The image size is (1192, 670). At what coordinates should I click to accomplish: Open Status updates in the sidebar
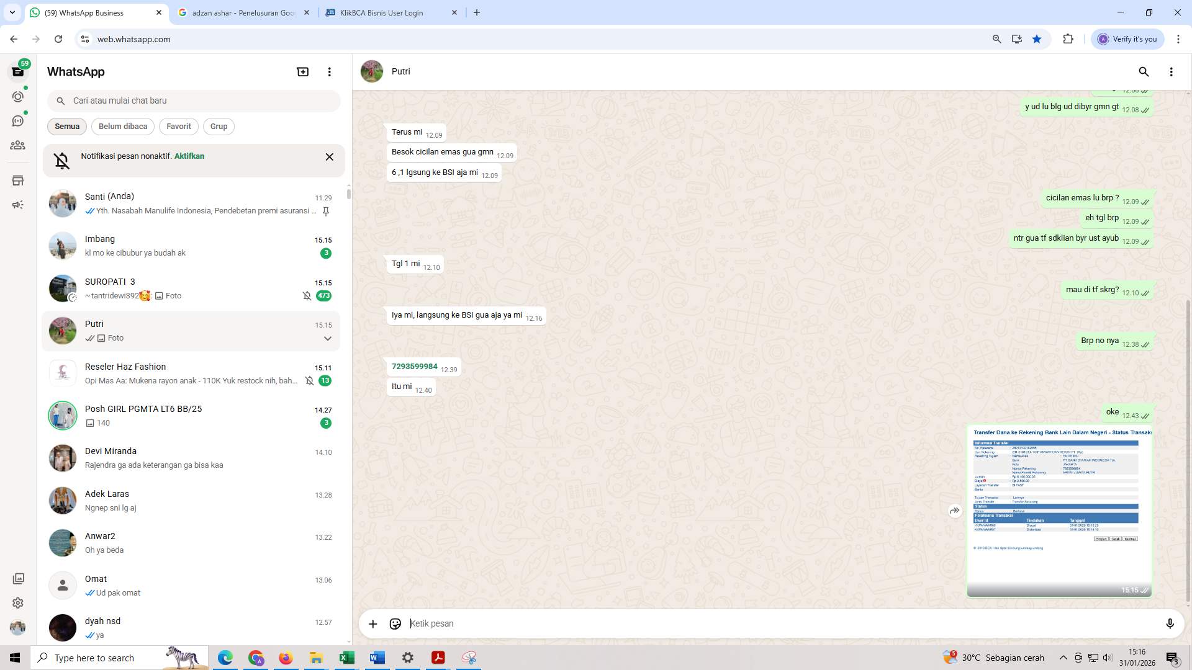pos(18,96)
